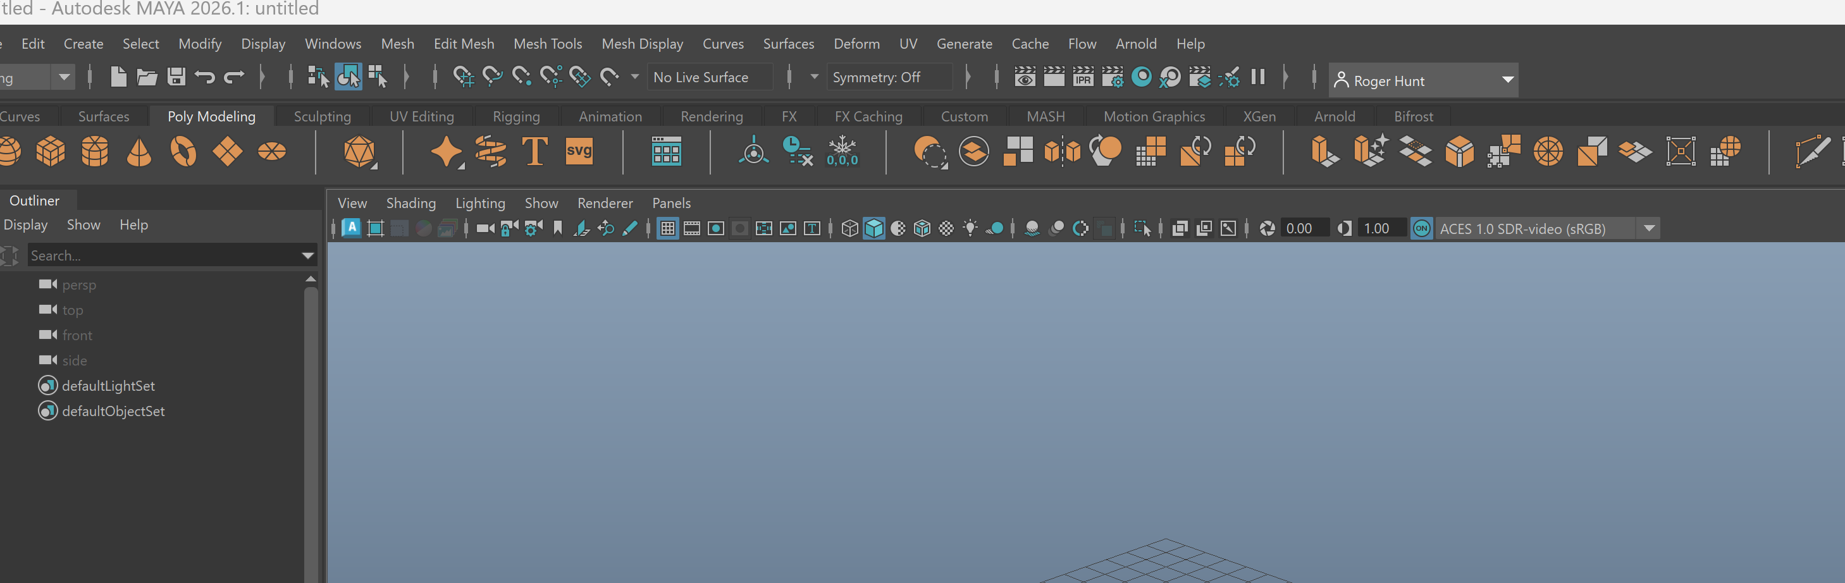The width and height of the screenshot is (1845, 583).
Task: Open the Render Settings clapperboard icon
Action: tap(1113, 77)
